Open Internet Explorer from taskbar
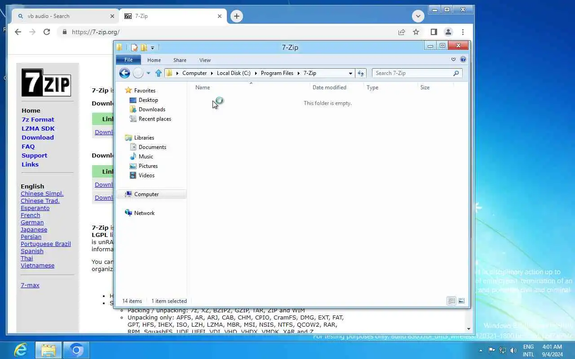The width and height of the screenshot is (575, 359). [21, 350]
